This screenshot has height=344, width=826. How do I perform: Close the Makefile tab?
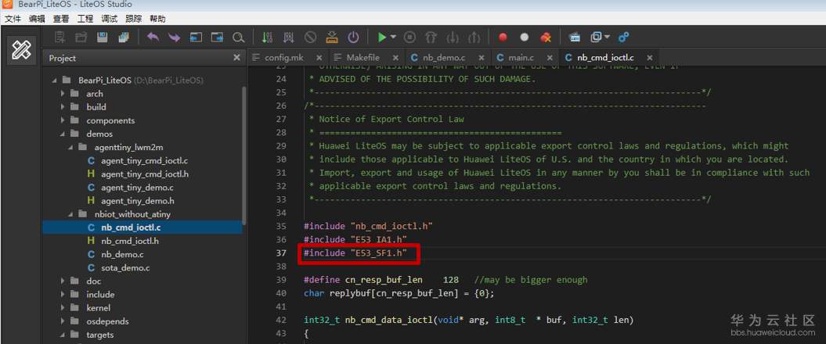[x=396, y=58]
